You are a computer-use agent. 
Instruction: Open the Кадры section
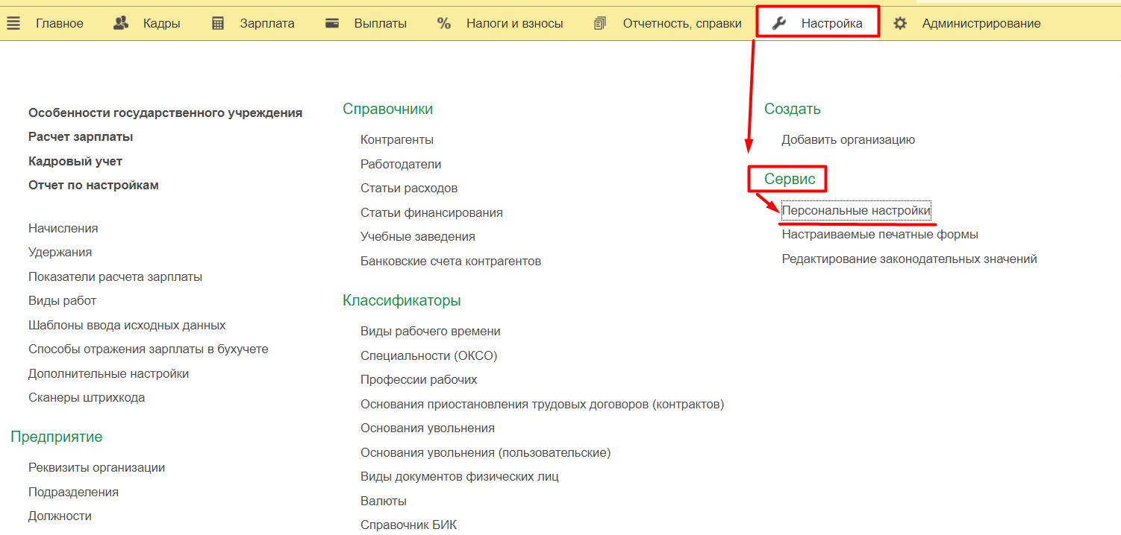click(x=162, y=23)
